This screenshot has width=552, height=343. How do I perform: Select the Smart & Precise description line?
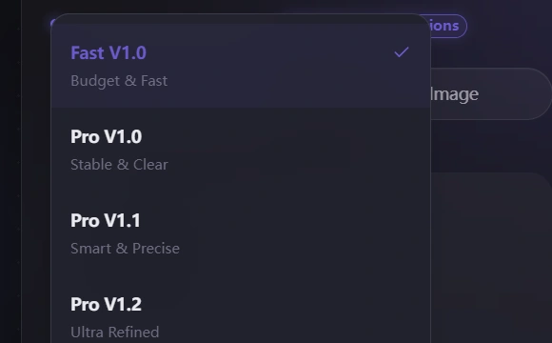[x=125, y=249]
